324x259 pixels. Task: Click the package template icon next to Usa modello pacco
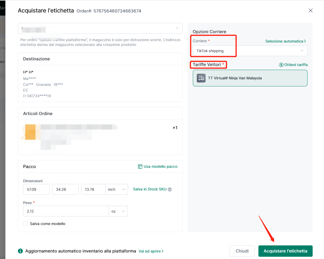click(x=140, y=166)
